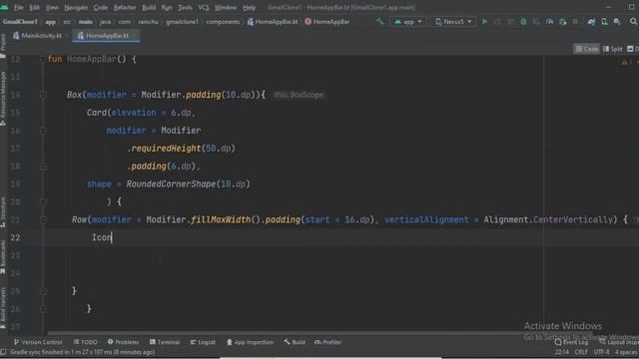The image size is (639, 359).
Task: Open the VCS menu
Action: coord(204,7)
